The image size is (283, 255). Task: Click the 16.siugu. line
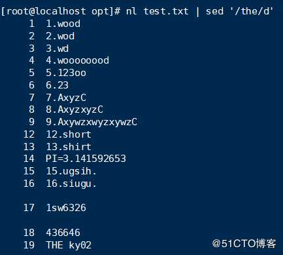(71, 184)
